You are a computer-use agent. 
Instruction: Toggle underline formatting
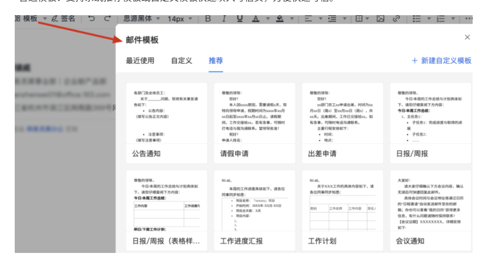click(240, 19)
